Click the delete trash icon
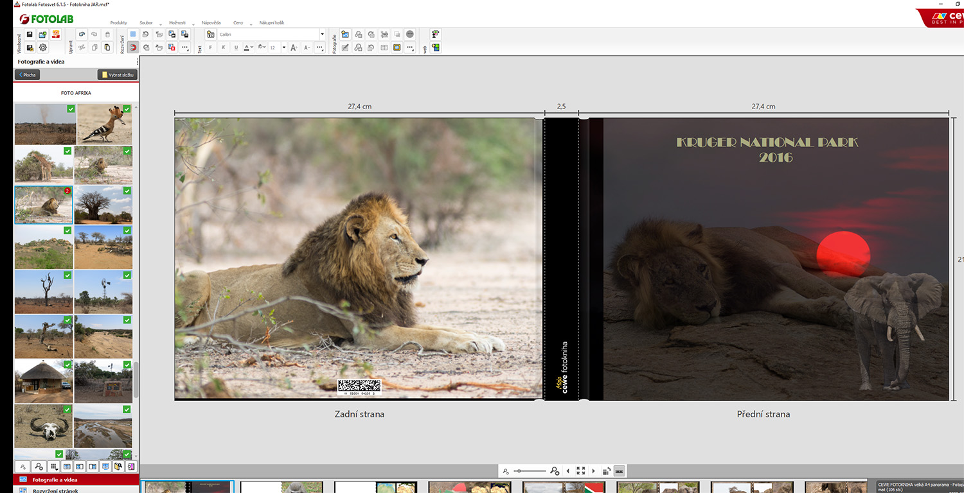964x493 pixels. click(107, 35)
